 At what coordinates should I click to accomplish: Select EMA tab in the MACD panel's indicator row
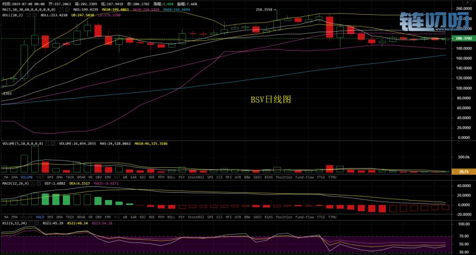point(15,217)
